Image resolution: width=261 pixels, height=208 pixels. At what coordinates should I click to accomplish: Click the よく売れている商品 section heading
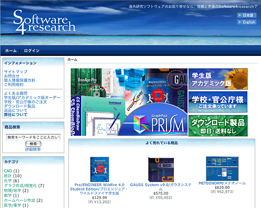[x=162, y=143]
